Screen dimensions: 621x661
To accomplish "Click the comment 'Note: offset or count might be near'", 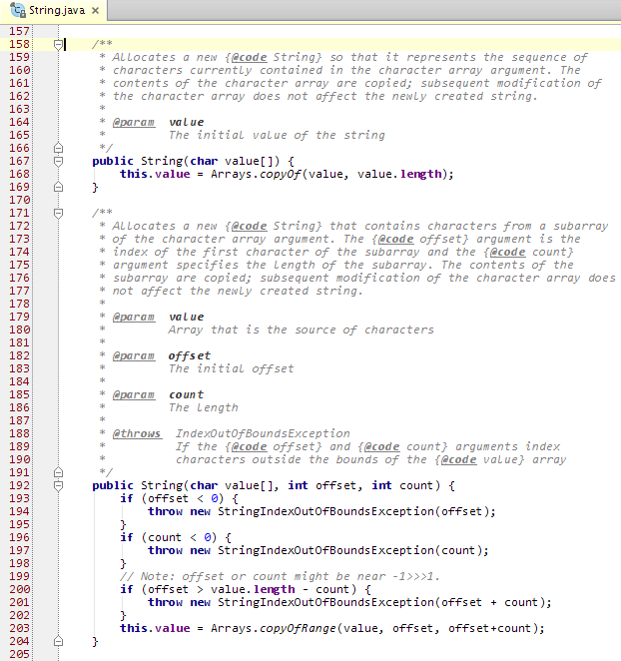I will pos(263,576).
